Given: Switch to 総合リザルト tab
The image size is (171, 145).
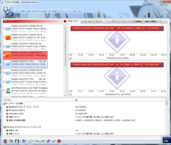Looking at the screenshot, I should pos(74,21).
